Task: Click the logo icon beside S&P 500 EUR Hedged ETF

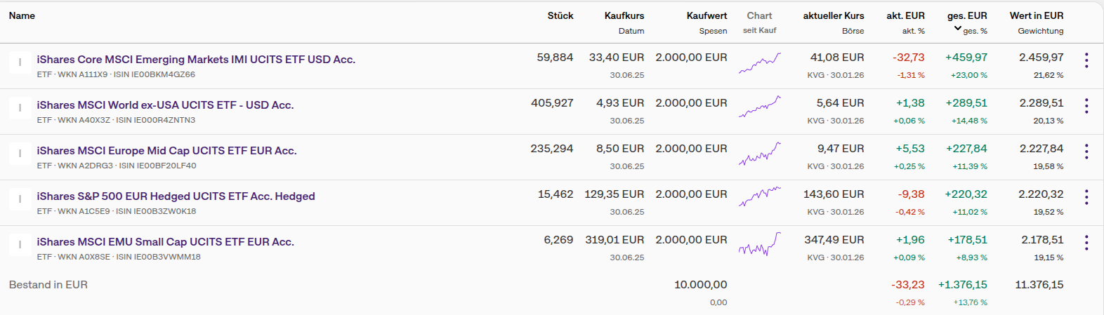Action: click(x=20, y=199)
